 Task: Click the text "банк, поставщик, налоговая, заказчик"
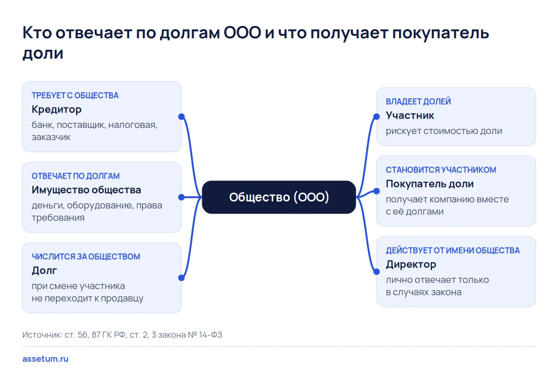(x=94, y=131)
